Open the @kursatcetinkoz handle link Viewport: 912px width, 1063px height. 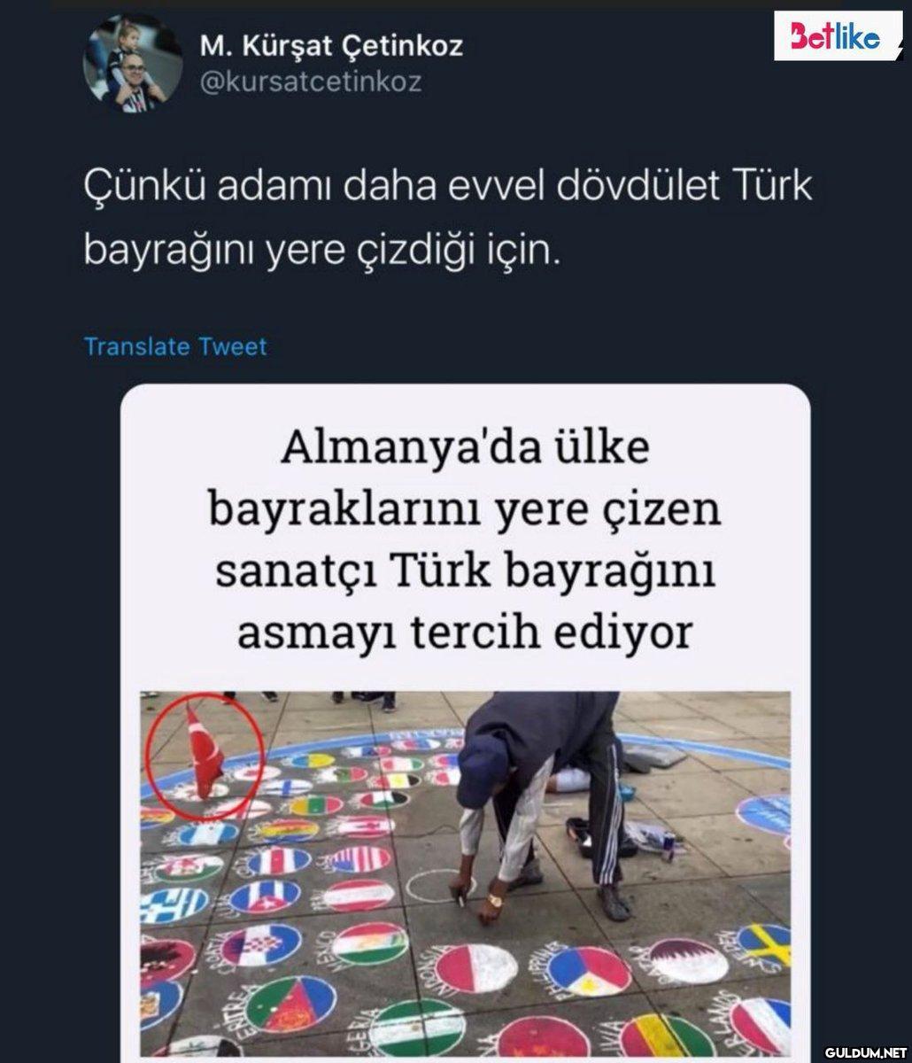[x=311, y=82]
